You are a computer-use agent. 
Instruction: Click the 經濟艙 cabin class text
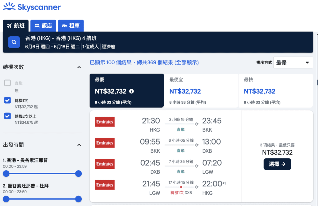(x=108, y=47)
